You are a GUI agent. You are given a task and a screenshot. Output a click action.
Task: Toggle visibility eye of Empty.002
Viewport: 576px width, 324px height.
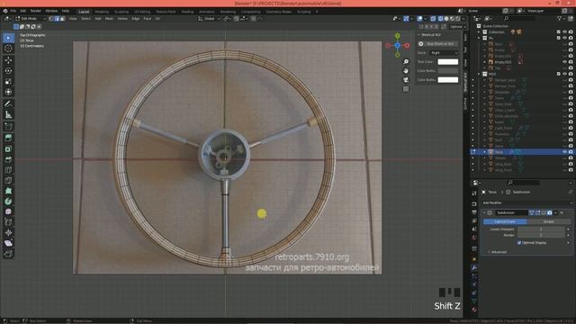pos(564,62)
